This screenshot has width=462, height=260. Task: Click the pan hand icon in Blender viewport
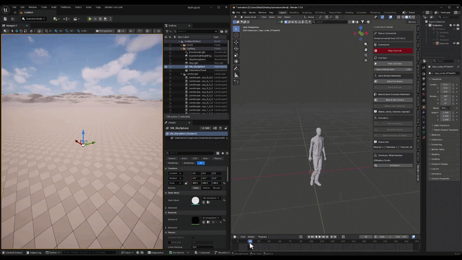pyautogui.click(x=366, y=50)
